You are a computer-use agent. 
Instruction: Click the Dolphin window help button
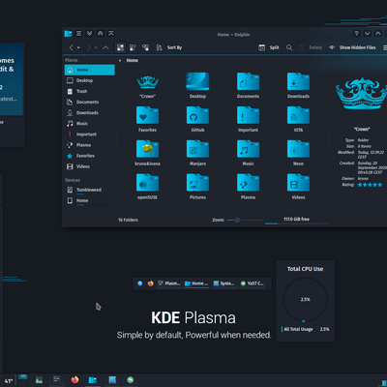356,33
